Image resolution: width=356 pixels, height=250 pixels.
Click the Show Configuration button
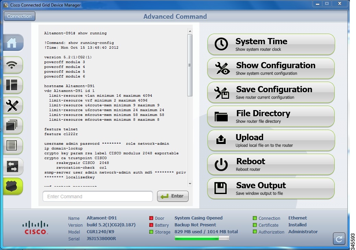coord(271,68)
